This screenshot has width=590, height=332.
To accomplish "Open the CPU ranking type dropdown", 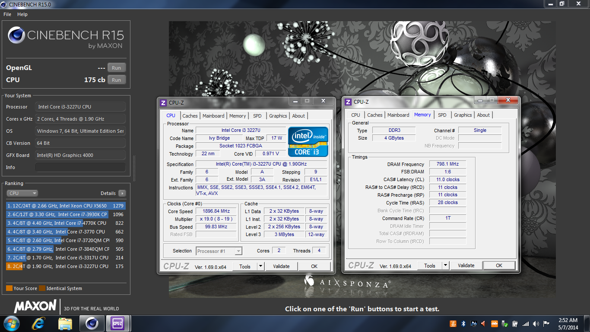I will point(22,193).
